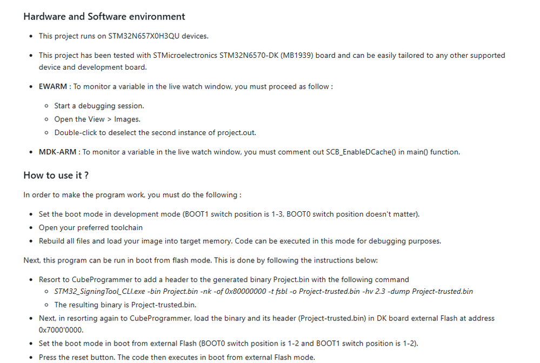The width and height of the screenshot is (540, 363).
Task: Click 'Set the boot mode in boot from external Flash' line
Action: click(228, 344)
